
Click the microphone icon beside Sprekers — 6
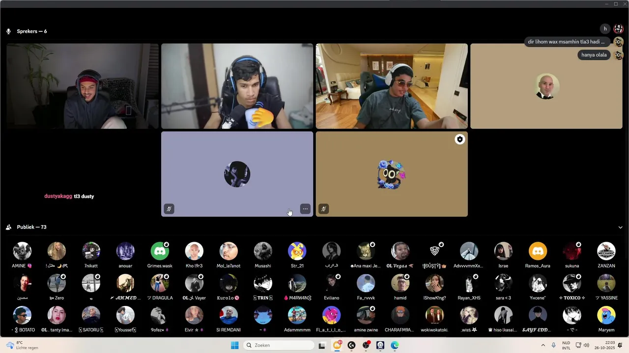point(8,31)
